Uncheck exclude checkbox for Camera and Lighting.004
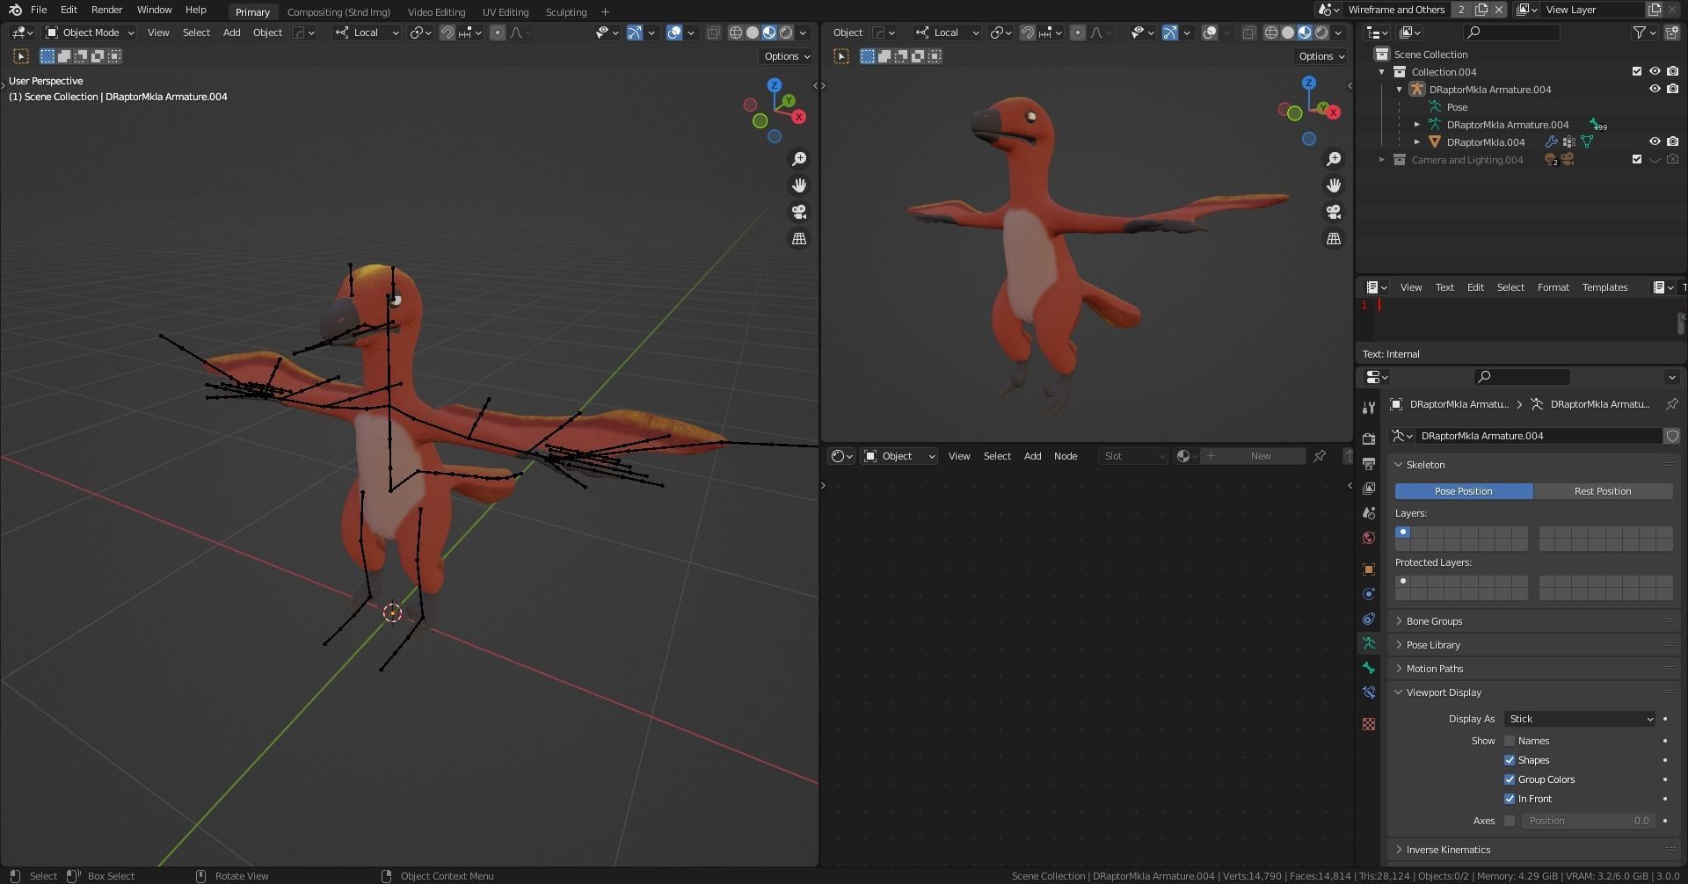The height and width of the screenshot is (884, 1688). click(x=1636, y=160)
